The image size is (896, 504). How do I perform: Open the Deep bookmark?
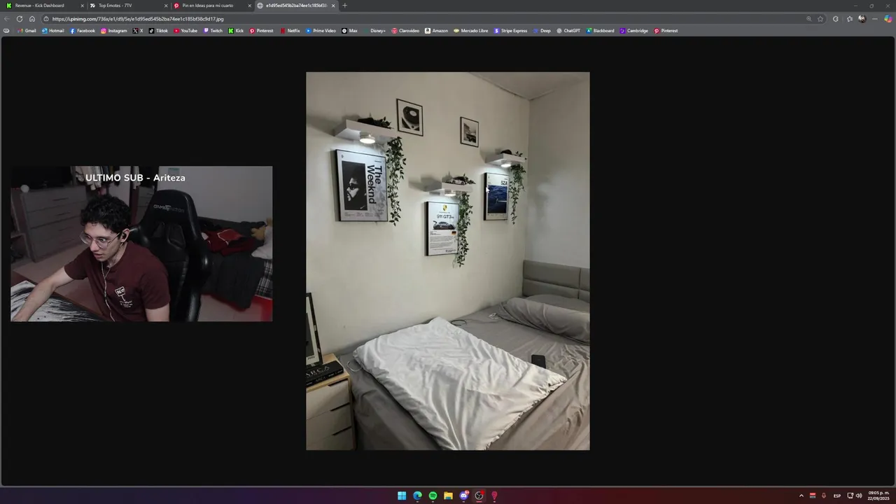[542, 31]
